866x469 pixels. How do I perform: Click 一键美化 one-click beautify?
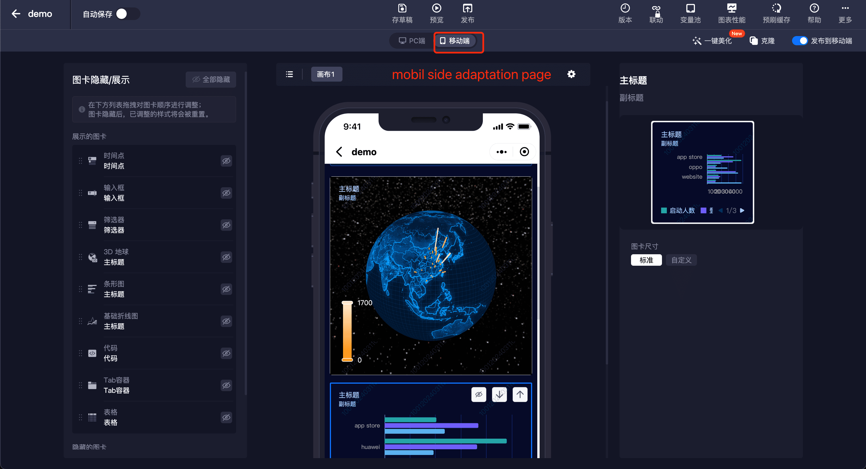click(x=712, y=41)
